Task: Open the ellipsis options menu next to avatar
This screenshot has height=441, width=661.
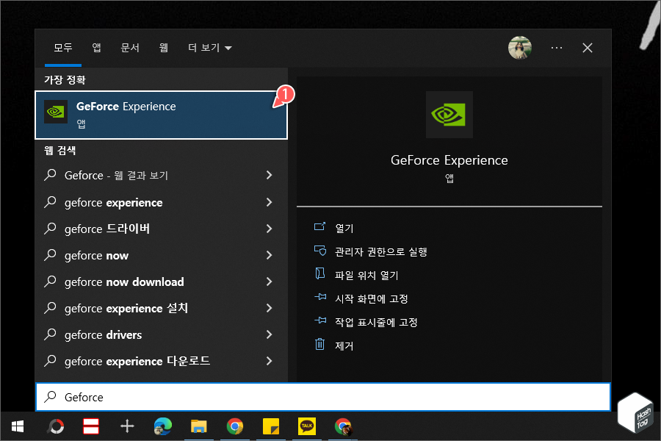Action: point(556,47)
